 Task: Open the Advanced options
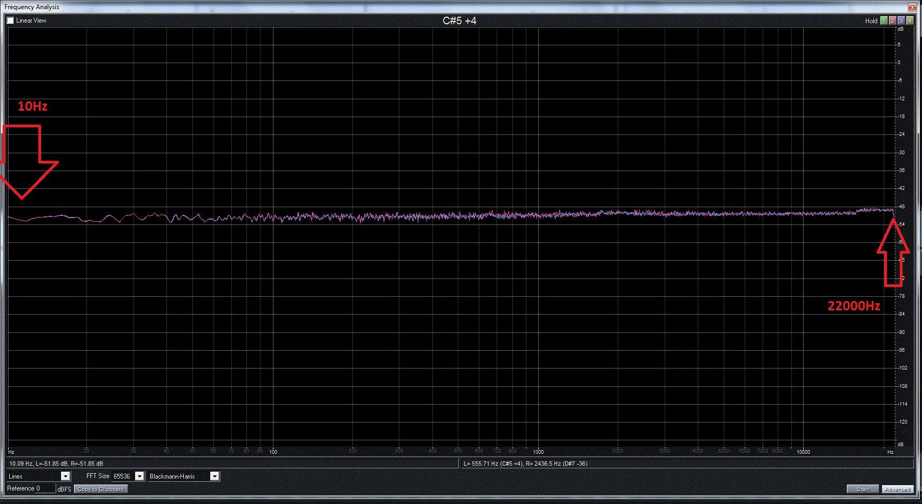point(897,489)
